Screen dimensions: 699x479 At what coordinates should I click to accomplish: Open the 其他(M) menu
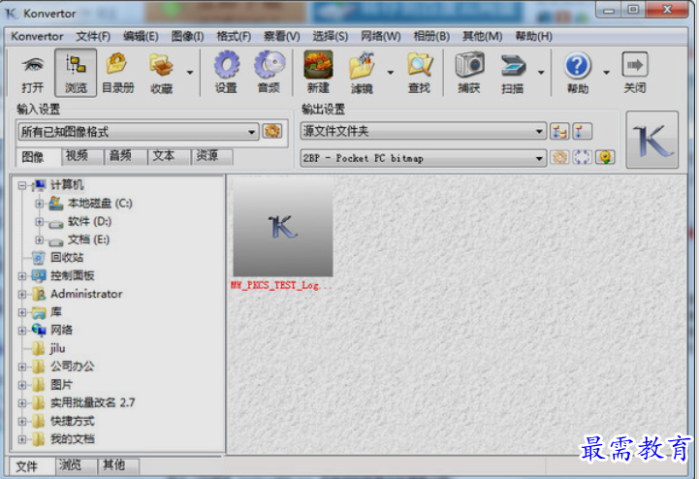pyautogui.click(x=483, y=36)
